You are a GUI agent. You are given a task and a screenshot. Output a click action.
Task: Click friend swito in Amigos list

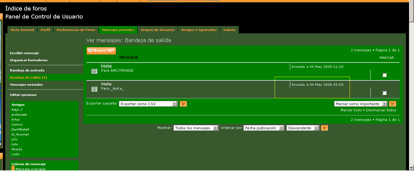(15, 154)
